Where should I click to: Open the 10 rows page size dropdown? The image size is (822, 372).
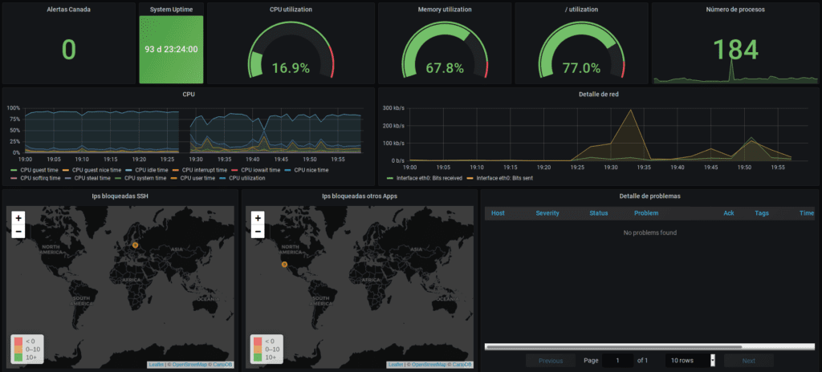pos(690,361)
